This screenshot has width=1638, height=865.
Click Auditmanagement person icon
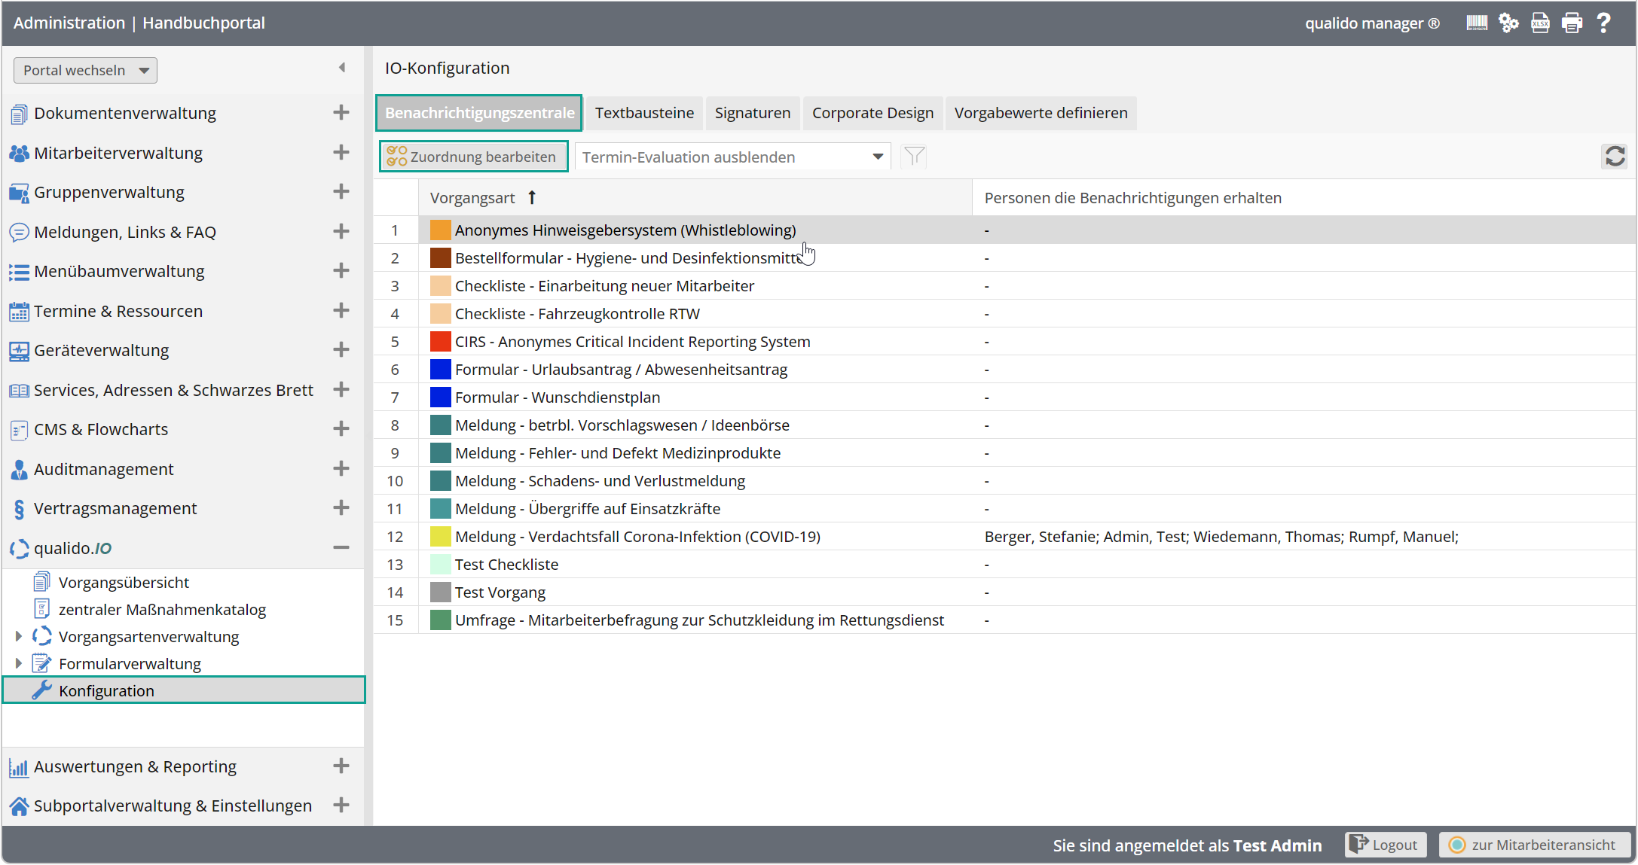pyautogui.click(x=20, y=470)
